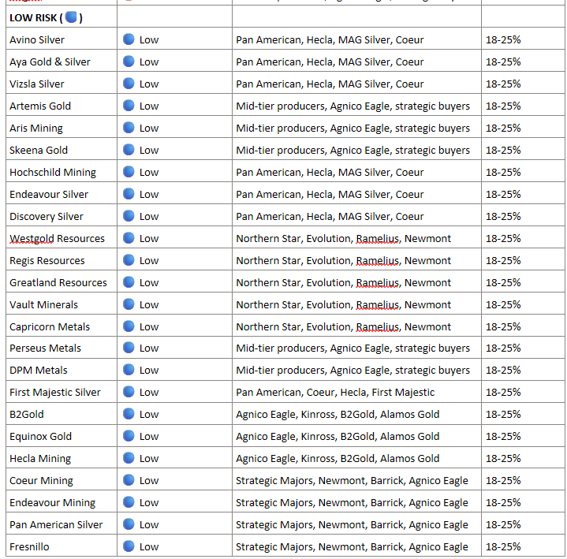
Task: Click the company name Avino Silver
Action: point(37,39)
